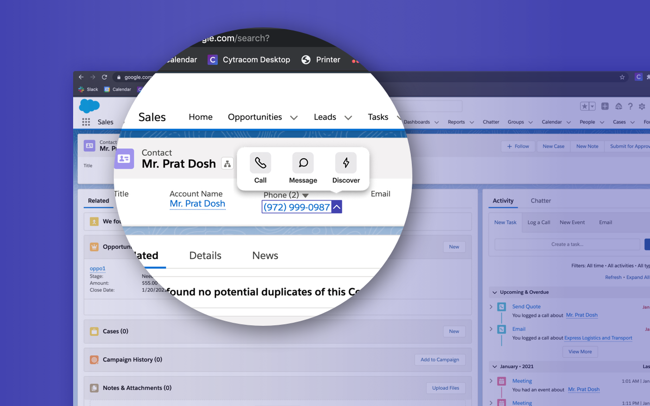Viewport: 650px width, 406px height.
Task: Click the Follow button
Action: pos(517,146)
